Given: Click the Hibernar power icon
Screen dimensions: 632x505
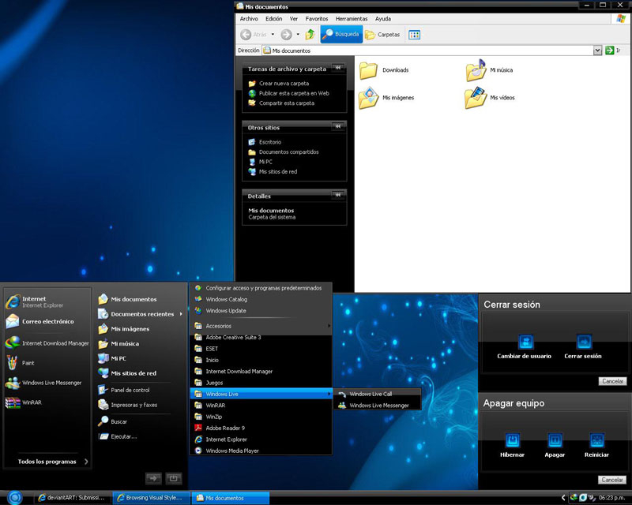Looking at the screenshot, I should point(512,440).
